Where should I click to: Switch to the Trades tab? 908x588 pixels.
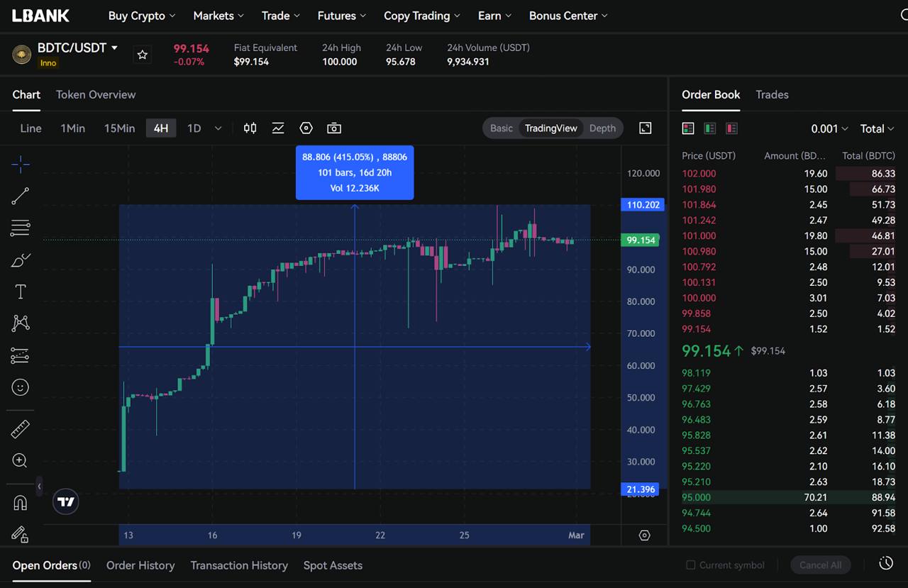tap(772, 94)
